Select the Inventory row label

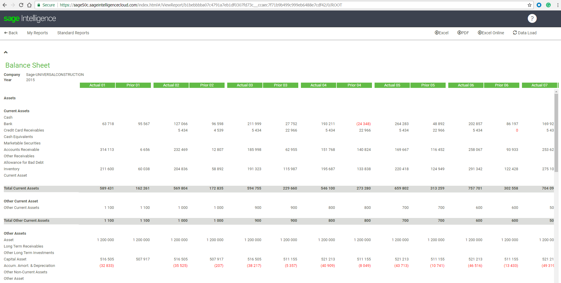coord(11,169)
